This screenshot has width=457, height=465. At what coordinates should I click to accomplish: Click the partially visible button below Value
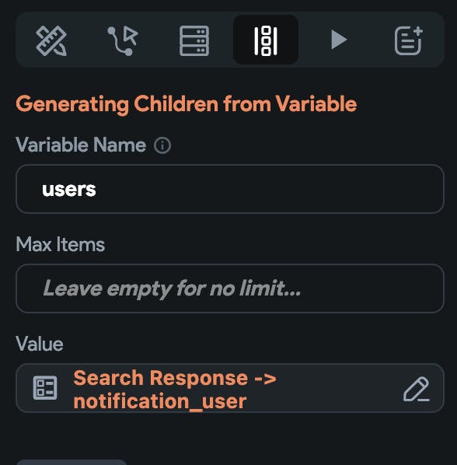[72, 463]
